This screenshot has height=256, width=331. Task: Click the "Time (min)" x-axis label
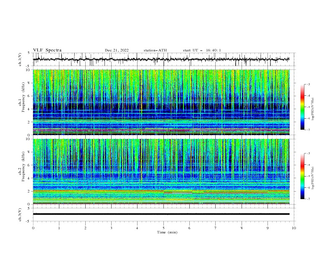(167, 232)
